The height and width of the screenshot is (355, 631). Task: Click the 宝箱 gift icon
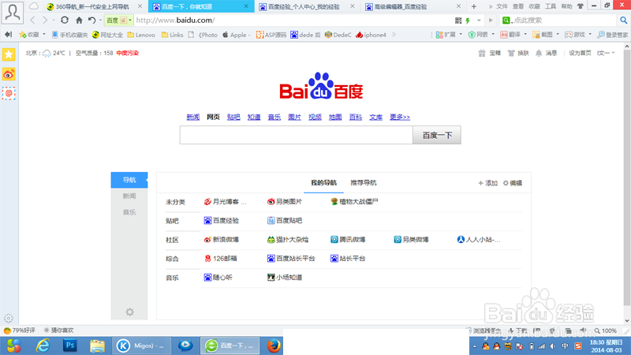point(482,53)
